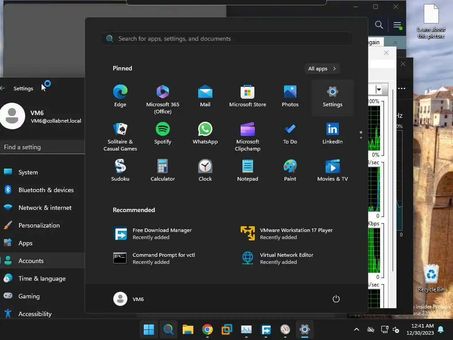Open hamburger menu in background window
Viewport: 453px width, 340px height.
tap(398, 25)
